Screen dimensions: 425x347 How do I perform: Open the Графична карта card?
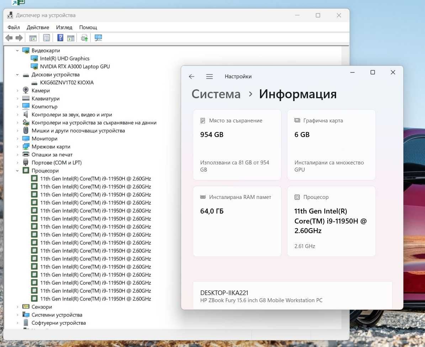click(x=331, y=144)
